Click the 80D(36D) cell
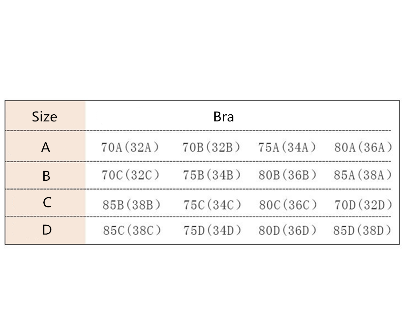This screenshot has width=406, height=332. tap(288, 230)
